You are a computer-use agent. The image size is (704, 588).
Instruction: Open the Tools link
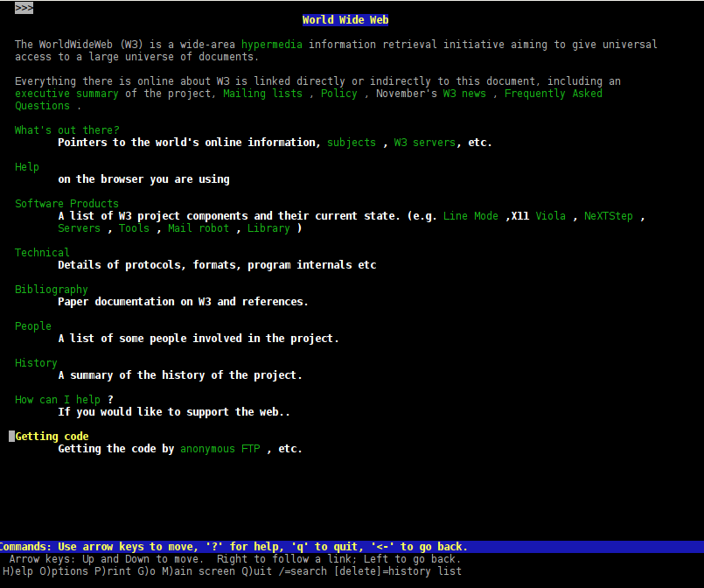pos(134,228)
